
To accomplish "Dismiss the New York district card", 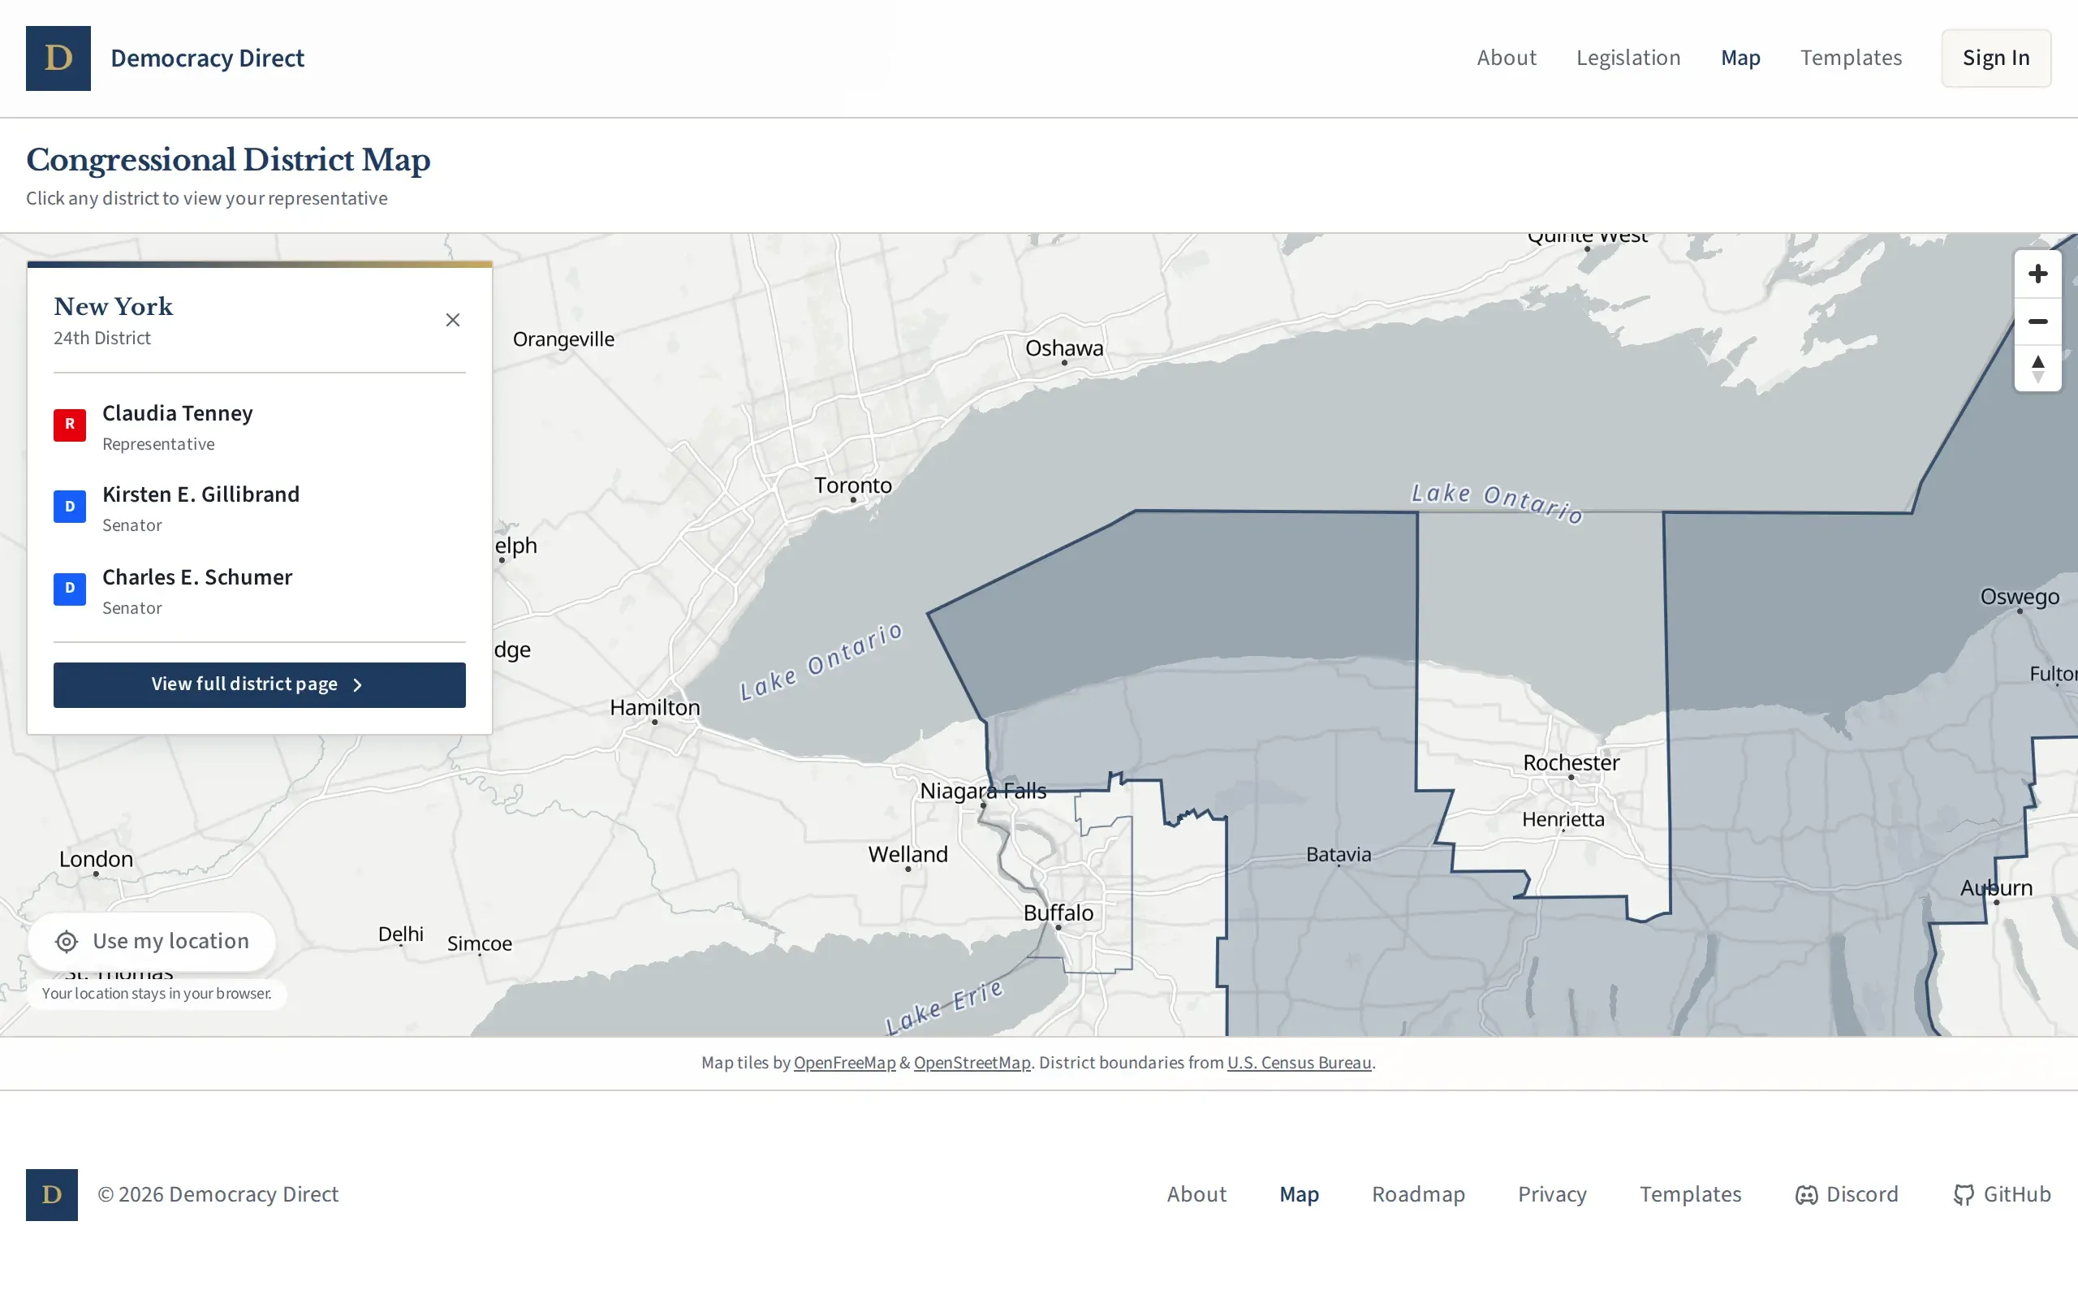I will (x=452, y=319).
